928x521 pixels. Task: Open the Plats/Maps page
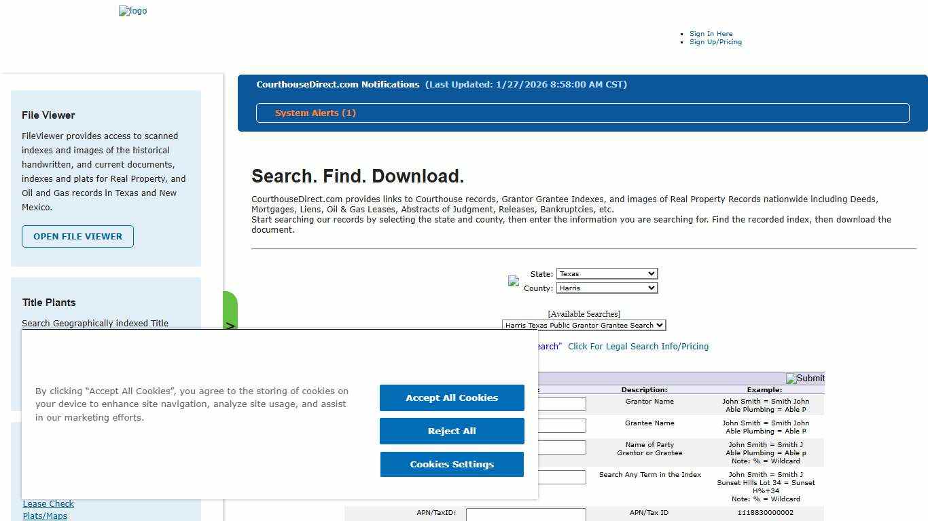45,516
